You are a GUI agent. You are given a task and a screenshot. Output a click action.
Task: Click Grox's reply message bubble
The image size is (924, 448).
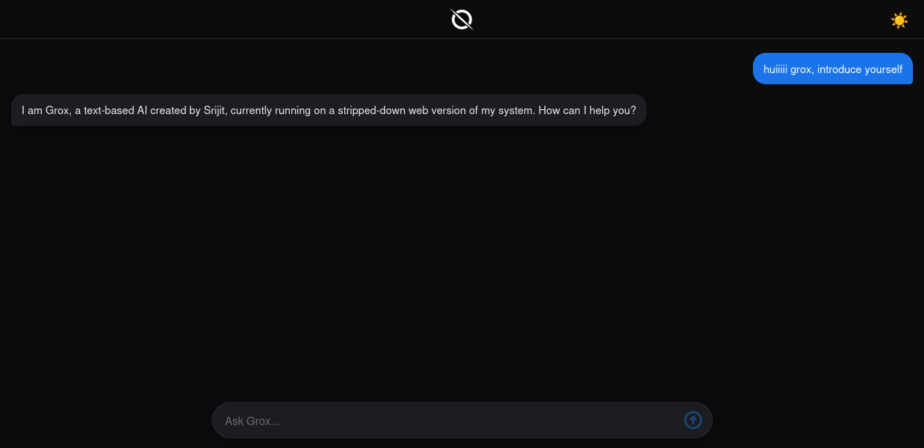[x=329, y=110]
